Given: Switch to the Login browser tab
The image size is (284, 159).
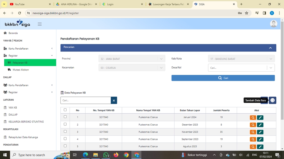Looking at the screenshot, I should (122, 4).
